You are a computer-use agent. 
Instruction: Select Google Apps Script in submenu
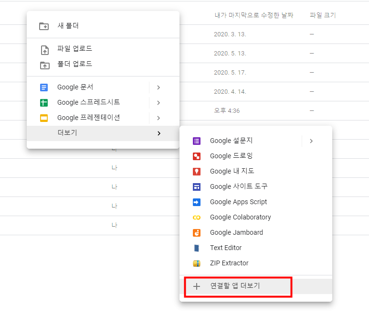tap(256, 202)
